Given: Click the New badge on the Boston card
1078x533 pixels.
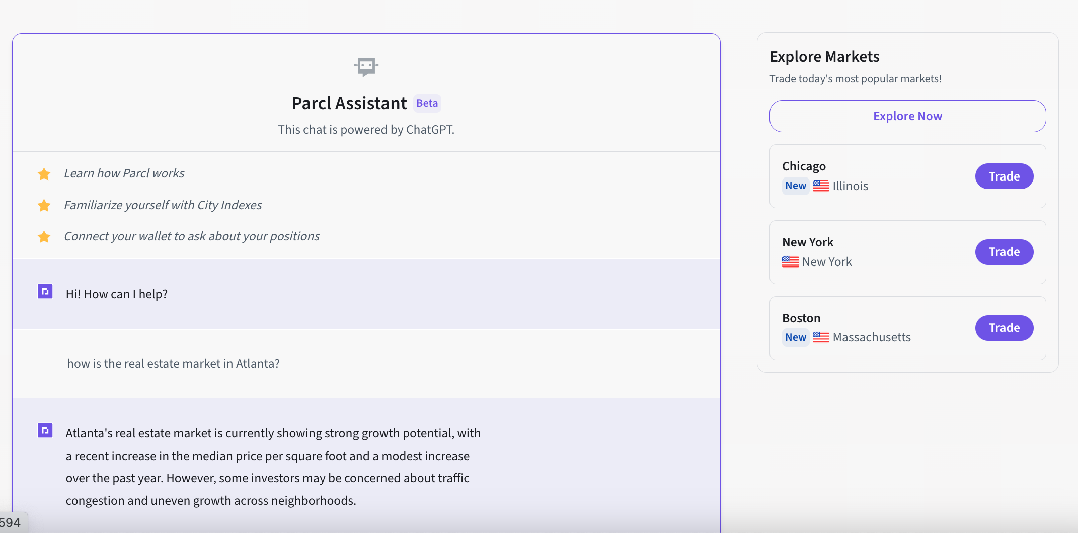Looking at the screenshot, I should coord(796,337).
